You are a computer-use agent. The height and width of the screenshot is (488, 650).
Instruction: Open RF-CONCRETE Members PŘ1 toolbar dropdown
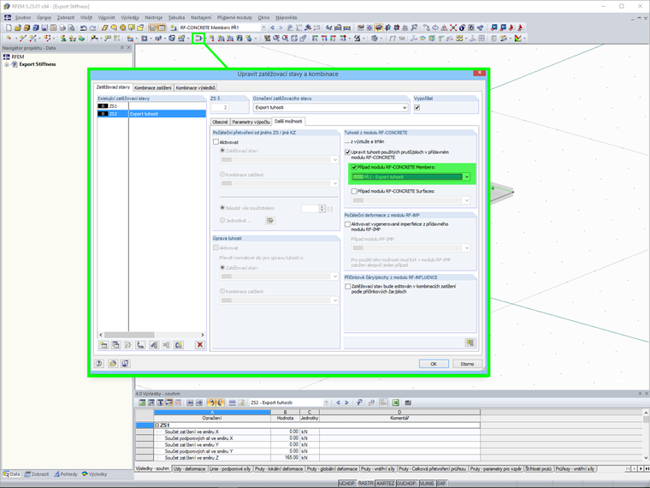(x=263, y=27)
